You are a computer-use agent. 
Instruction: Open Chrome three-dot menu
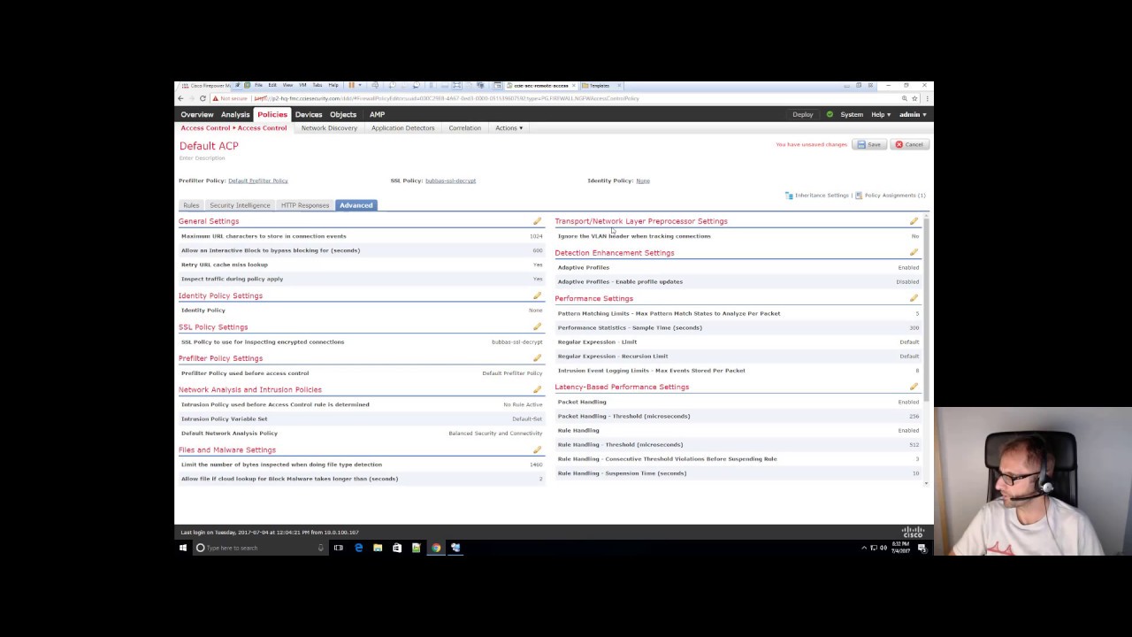click(x=926, y=98)
